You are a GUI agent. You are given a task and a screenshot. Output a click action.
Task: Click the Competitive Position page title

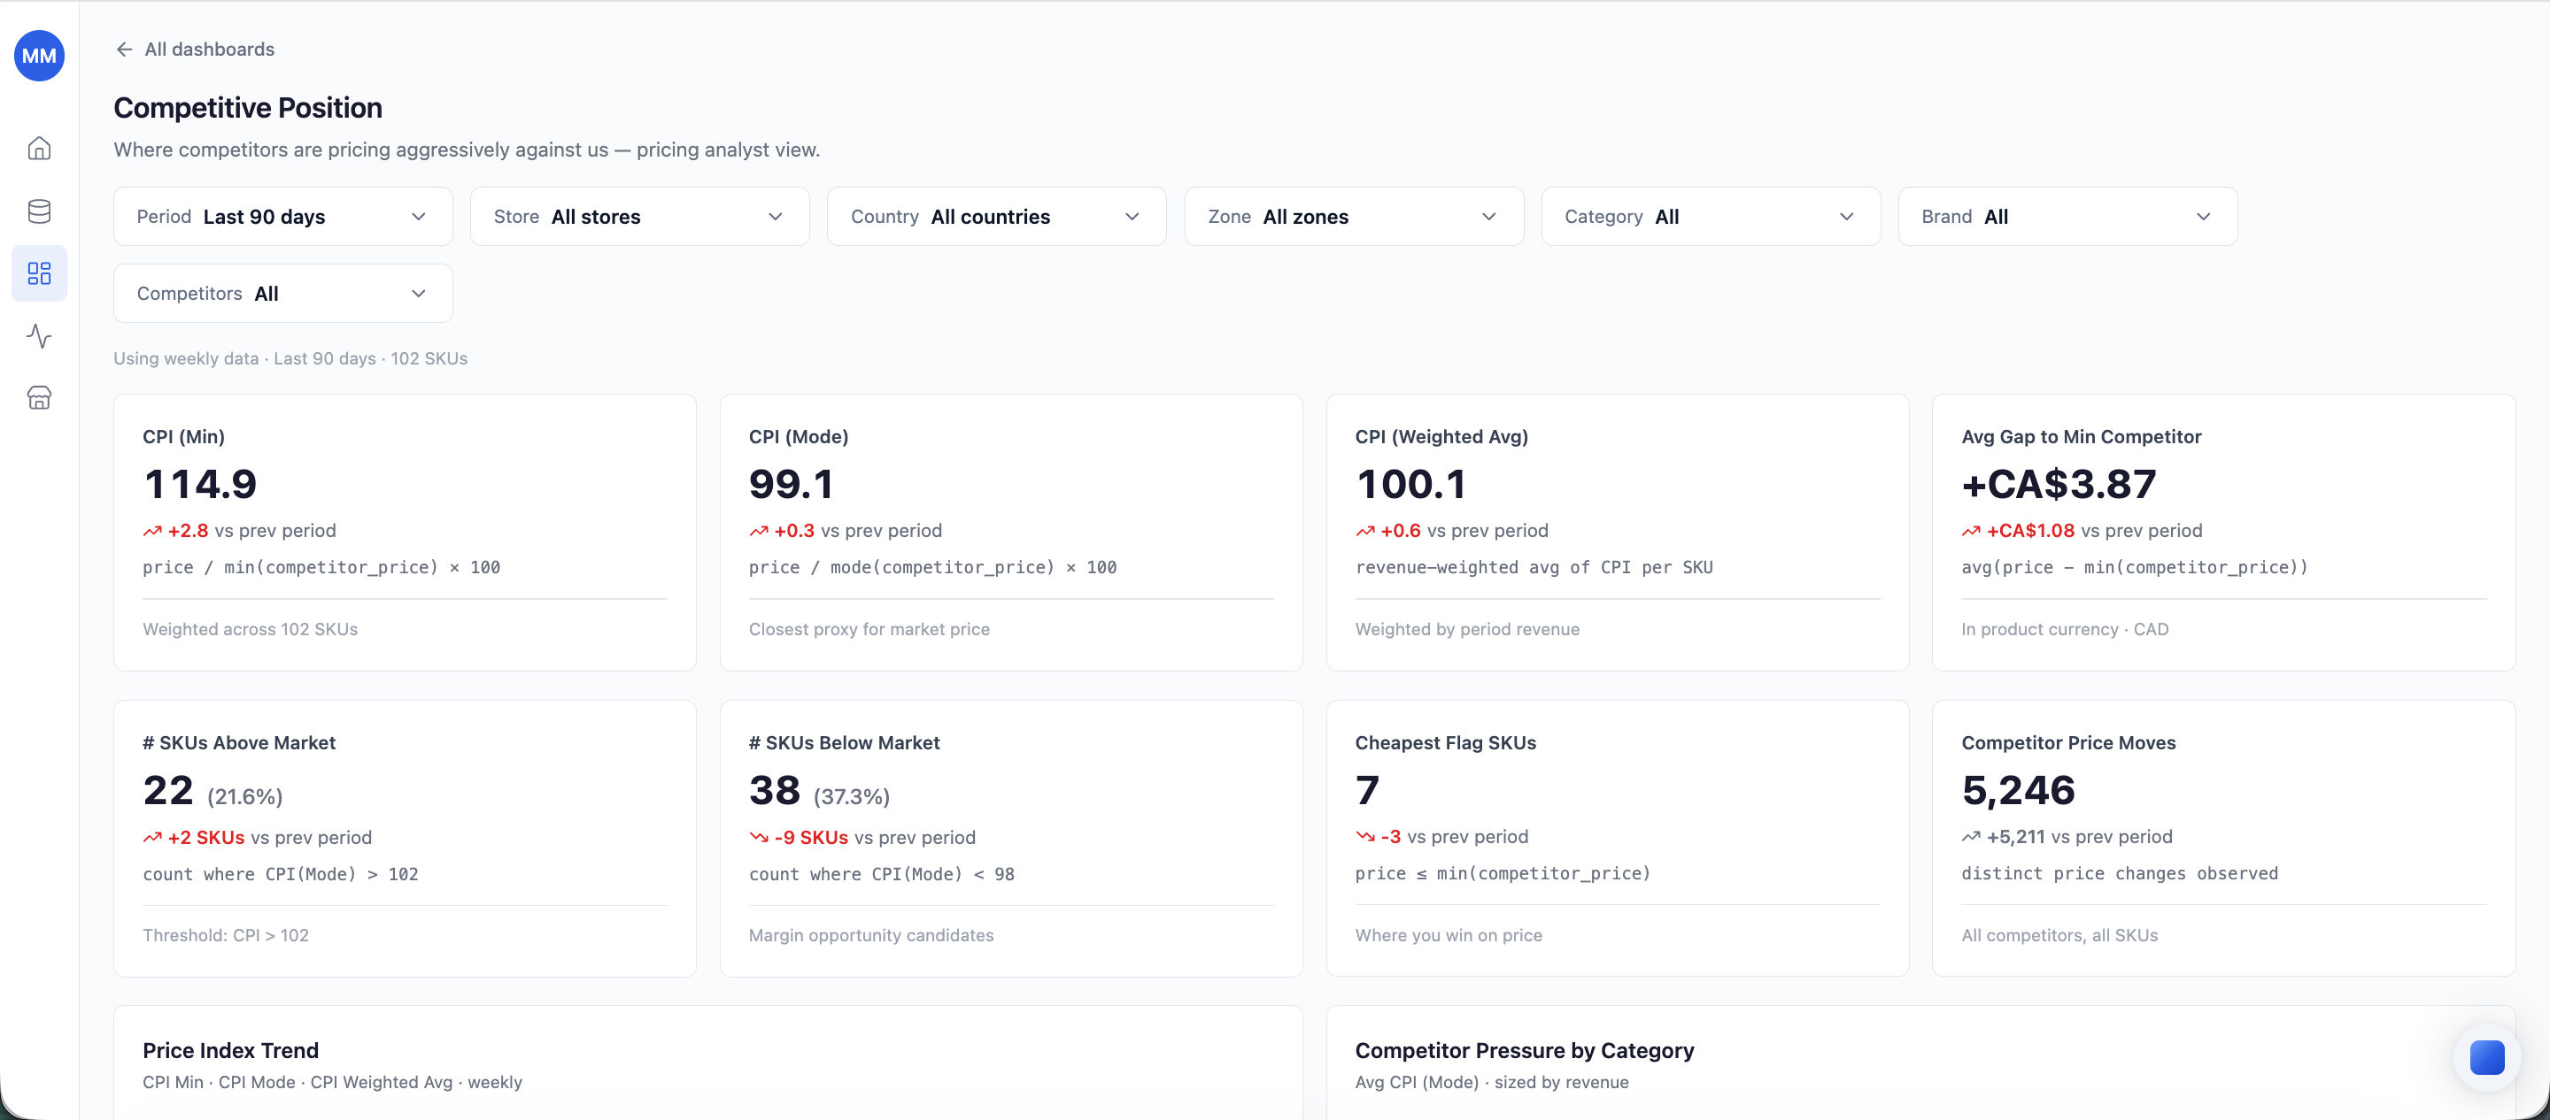[248, 108]
